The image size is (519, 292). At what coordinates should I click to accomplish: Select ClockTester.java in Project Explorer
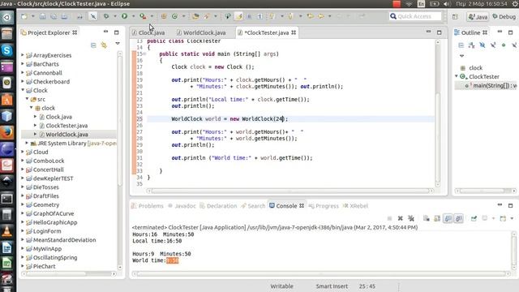coord(66,126)
